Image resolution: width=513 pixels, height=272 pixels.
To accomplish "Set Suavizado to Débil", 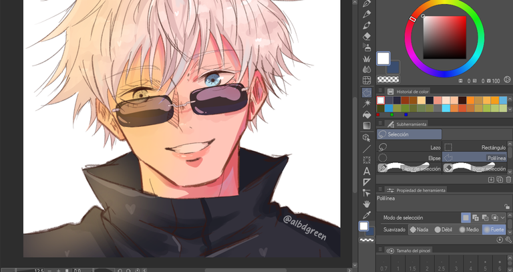I will [x=444, y=230].
